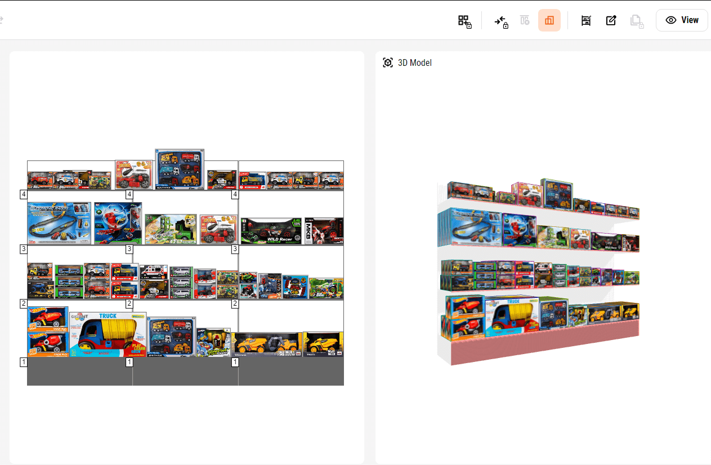The width and height of the screenshot is (711, 465).
Task: Select the Gigant Truck toy box
Action: point(108,334)
